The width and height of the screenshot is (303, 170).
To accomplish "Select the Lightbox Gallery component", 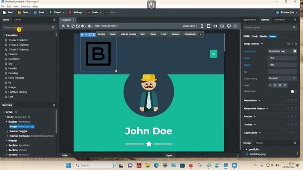I will point(18,92).
